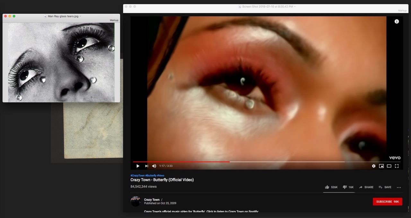Minimize the Man Ray glass tears window

pyautogui.click(x=10, y=16)
